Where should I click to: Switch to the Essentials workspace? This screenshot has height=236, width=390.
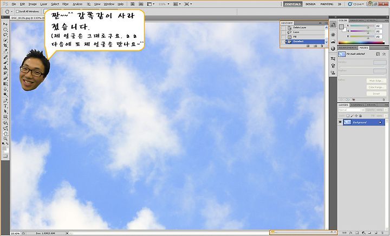[x=293, y=4]
